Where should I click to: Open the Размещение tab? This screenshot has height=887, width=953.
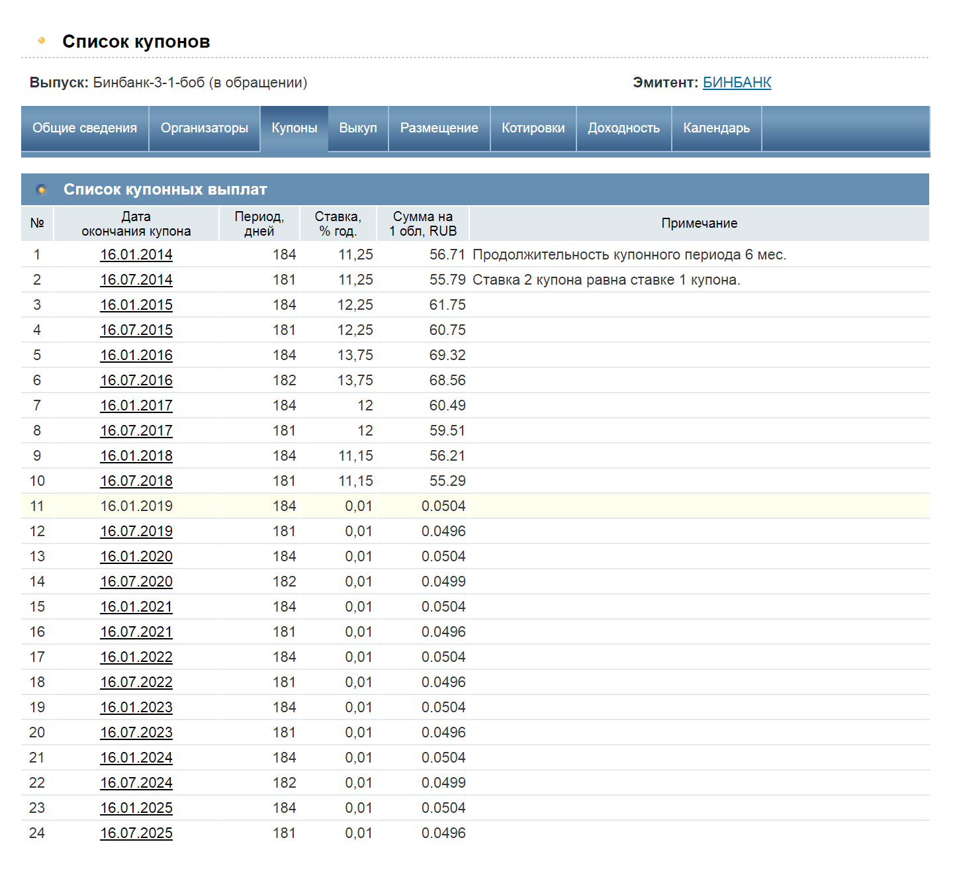439,128
